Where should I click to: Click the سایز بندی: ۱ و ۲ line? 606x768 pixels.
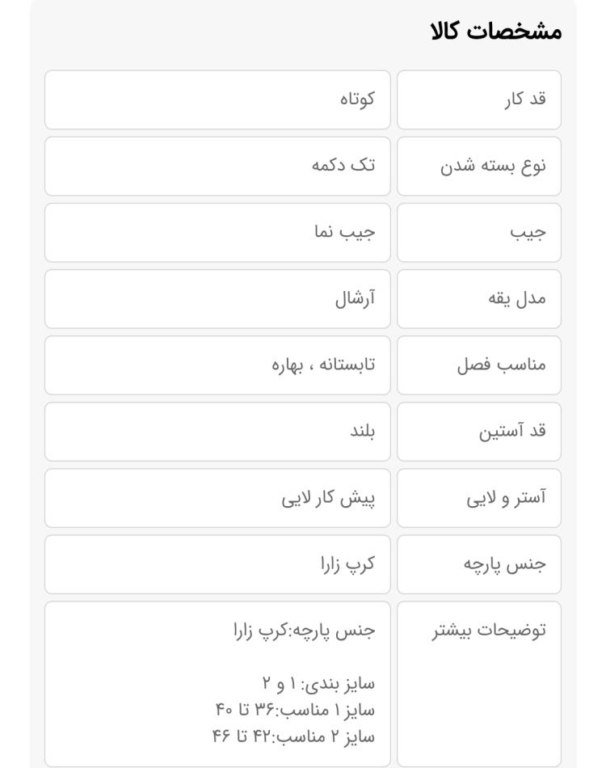point(318,684)
